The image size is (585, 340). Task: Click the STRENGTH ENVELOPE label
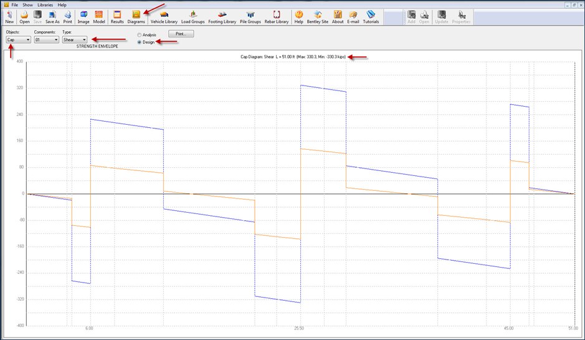[x=97, y=46]
